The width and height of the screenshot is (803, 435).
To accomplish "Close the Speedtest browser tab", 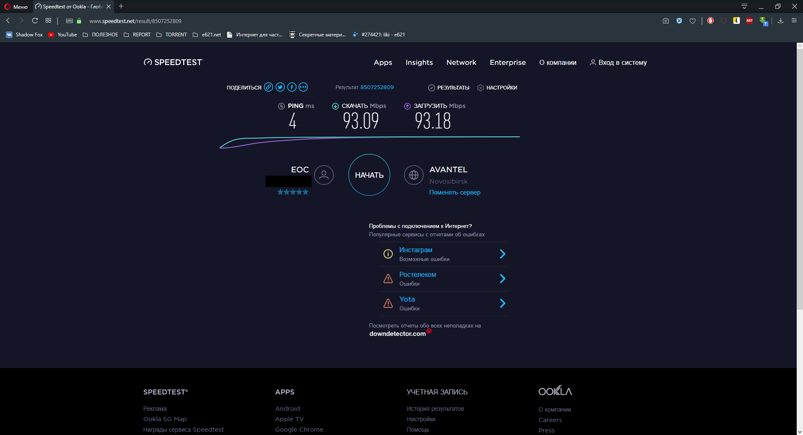I will 109,7.
